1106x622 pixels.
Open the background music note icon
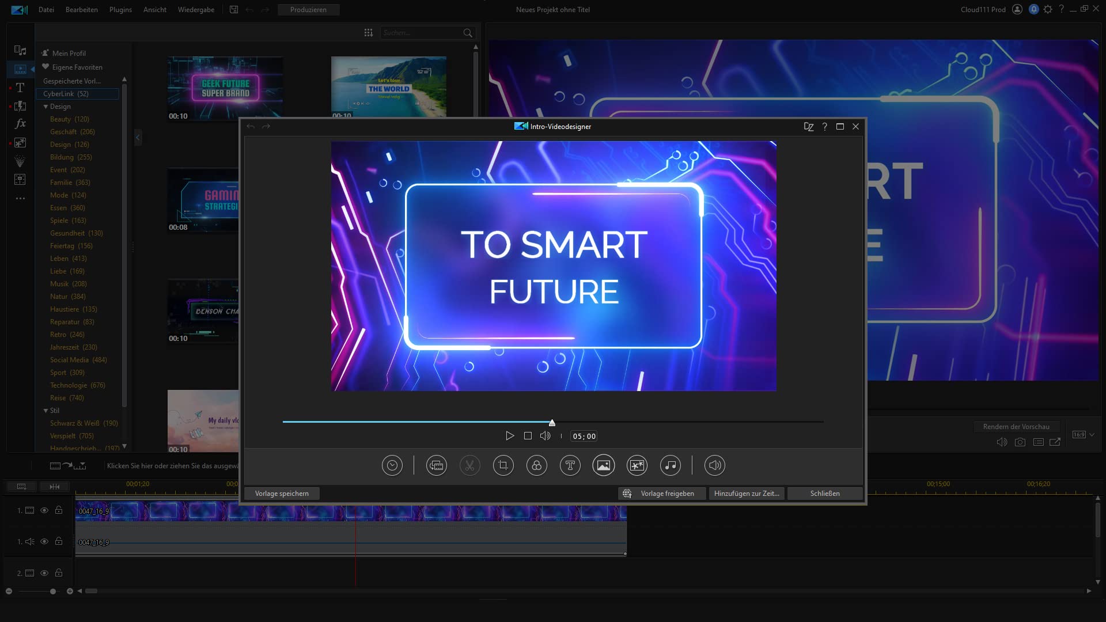tap(671, 465)
